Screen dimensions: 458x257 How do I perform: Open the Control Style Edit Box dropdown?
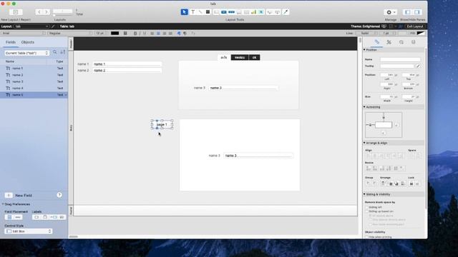point(29,231)
